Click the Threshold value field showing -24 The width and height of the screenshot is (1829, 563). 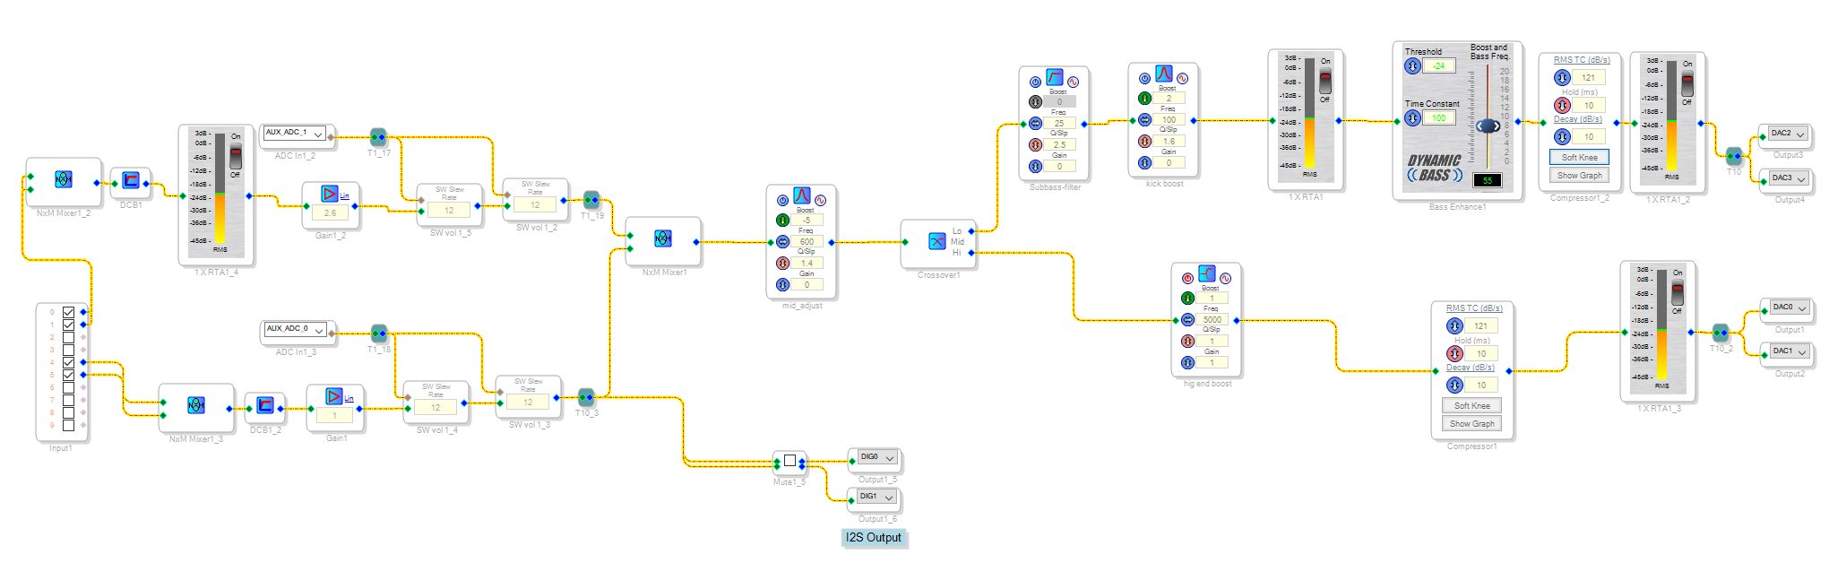coord(1438,66)
